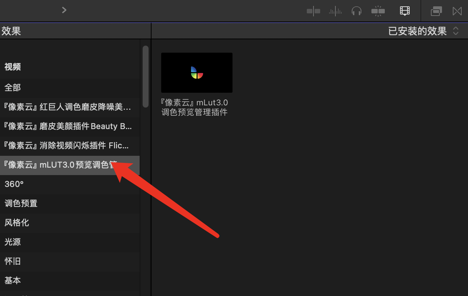468x296 pixels.
Task: Show the Effects browser icon
Action: pos(436,11)
